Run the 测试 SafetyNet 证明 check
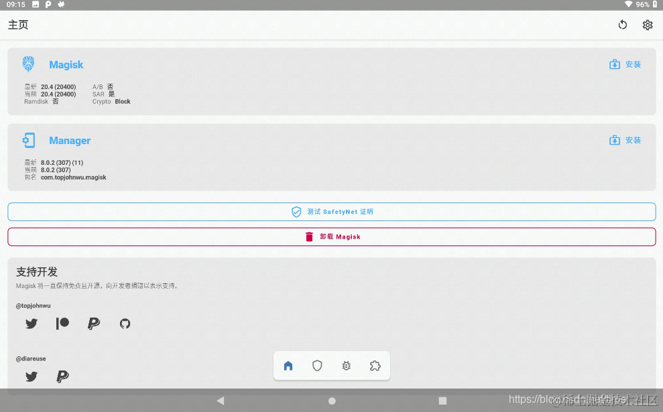This screenshot has height=412, width=663. tap(331, 212)
